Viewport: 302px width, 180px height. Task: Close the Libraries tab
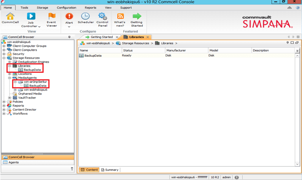click(147, 37)
